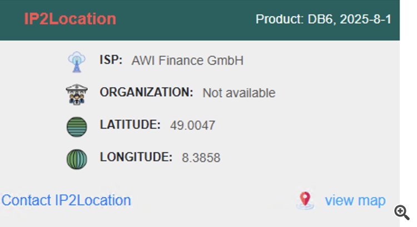Click the Longitude globe icon
Image resolution: width=417 pixels, height=227 pixels.
(x=77, y=159)
